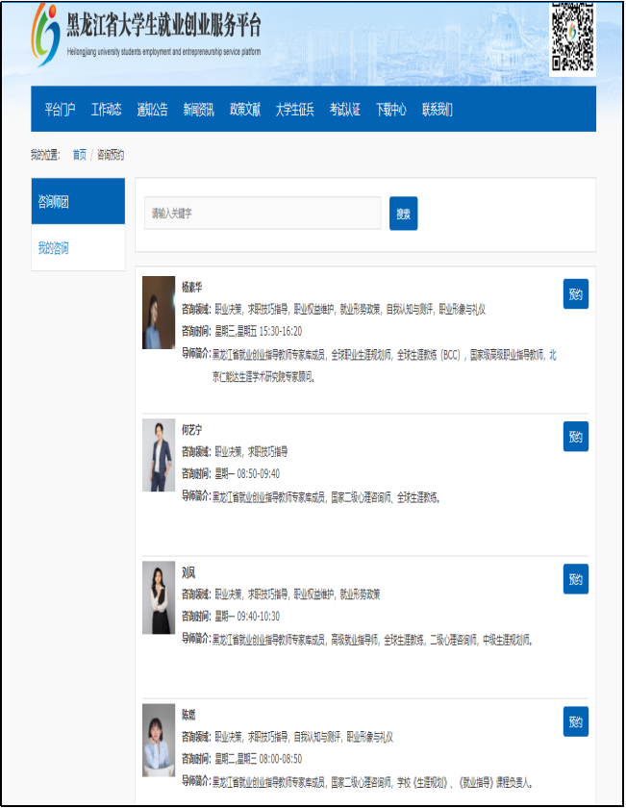Open 陈妮's consultant photo
This screenshot has height=808, width=626.
(x=159, y=740)
